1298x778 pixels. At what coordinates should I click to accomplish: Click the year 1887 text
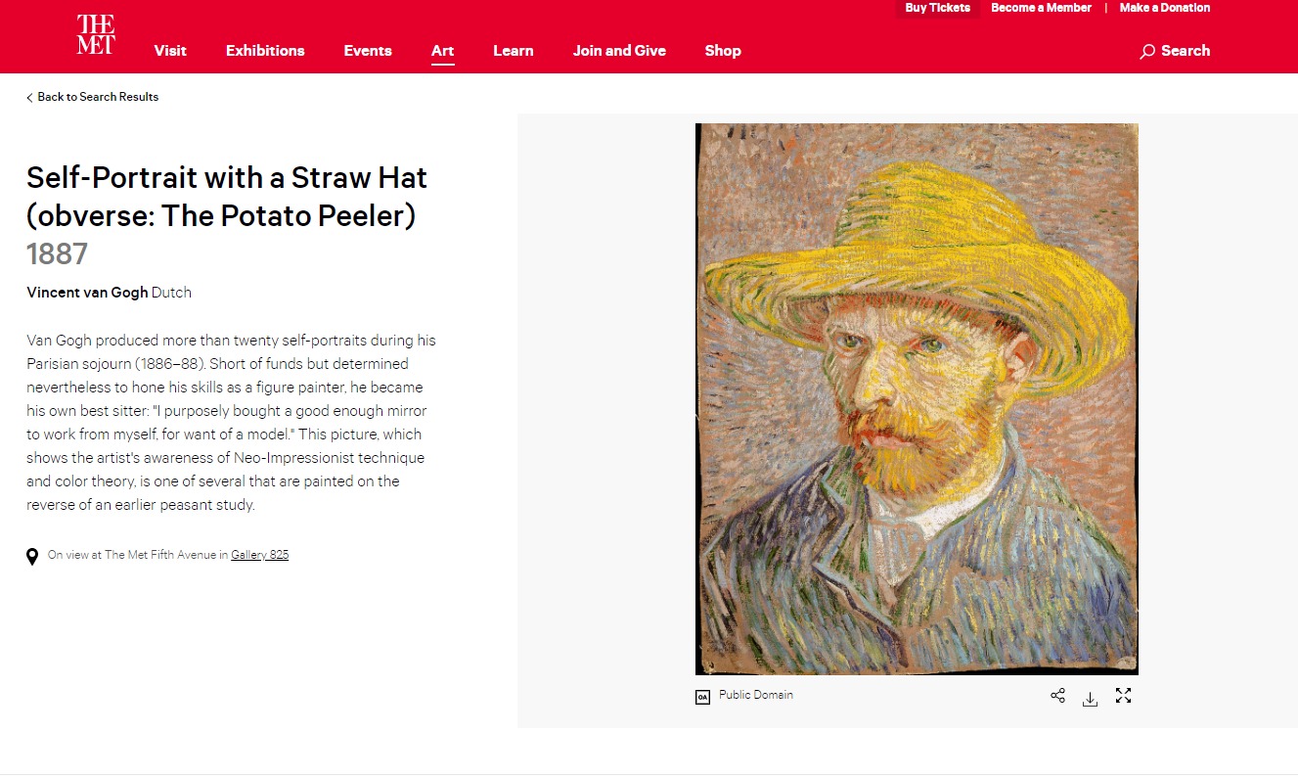pyautogui.click(x=57, y=254)
